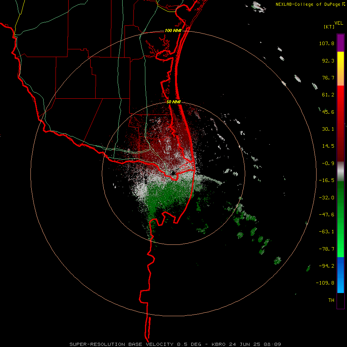Click the -32.0 velocity scale value
Image resolution: width=347 pixels, height=347 pixels.
coord(327,198)
